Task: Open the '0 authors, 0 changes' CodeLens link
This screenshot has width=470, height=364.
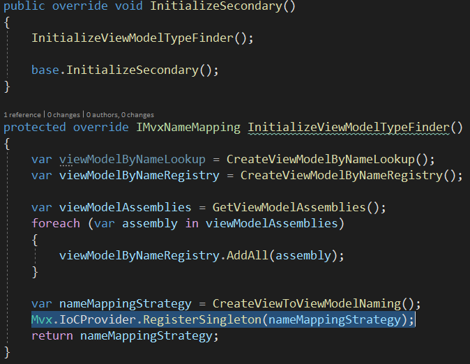Action: tap(120, 115)
